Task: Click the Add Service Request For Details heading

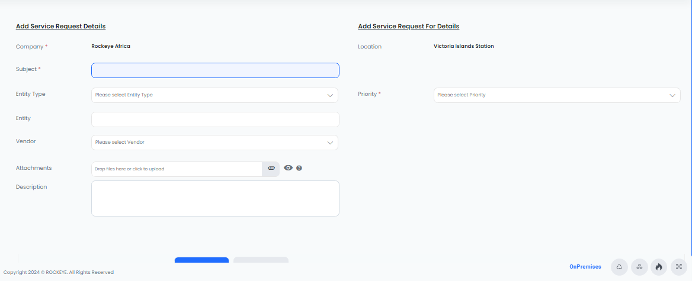Action: (x=409, y=27)
